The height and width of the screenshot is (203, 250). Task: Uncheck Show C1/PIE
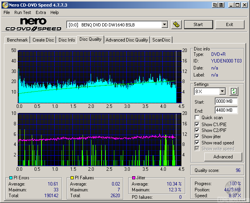[197, 124]
